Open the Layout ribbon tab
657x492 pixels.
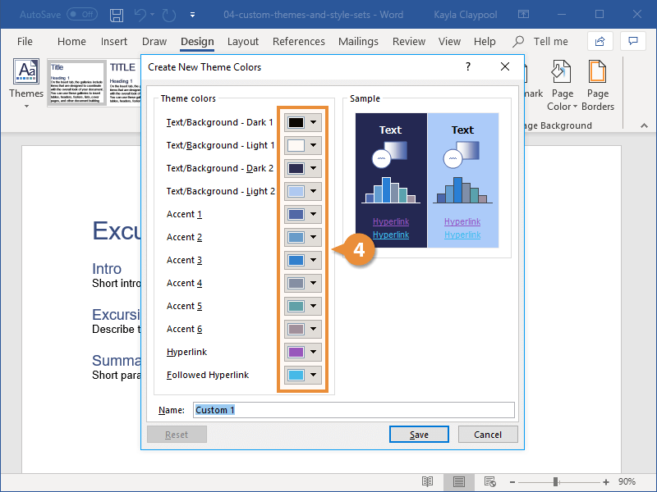click(243, 42)
